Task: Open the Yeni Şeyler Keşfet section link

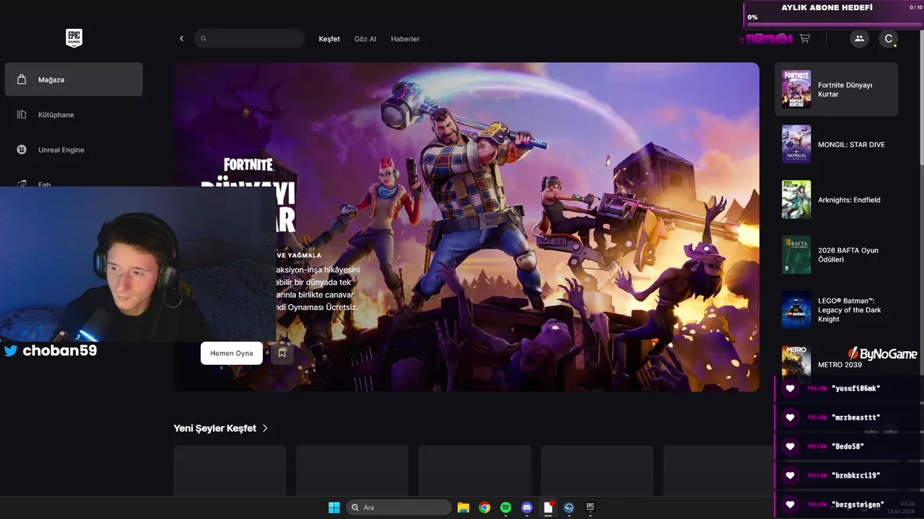Action: (x=221, y=428)
